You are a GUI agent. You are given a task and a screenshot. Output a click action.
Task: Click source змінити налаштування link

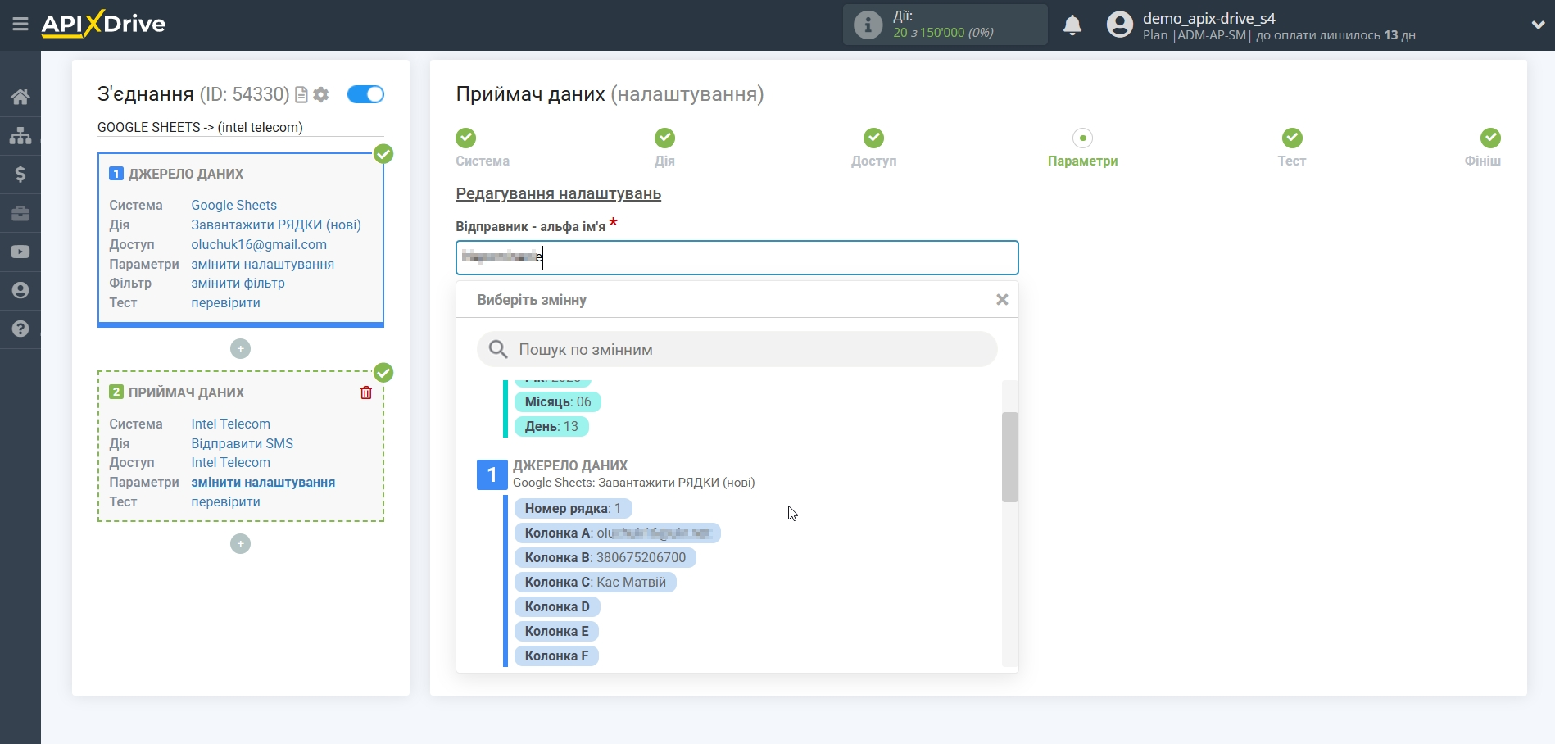pyautogui.click(x=262, y=264)
